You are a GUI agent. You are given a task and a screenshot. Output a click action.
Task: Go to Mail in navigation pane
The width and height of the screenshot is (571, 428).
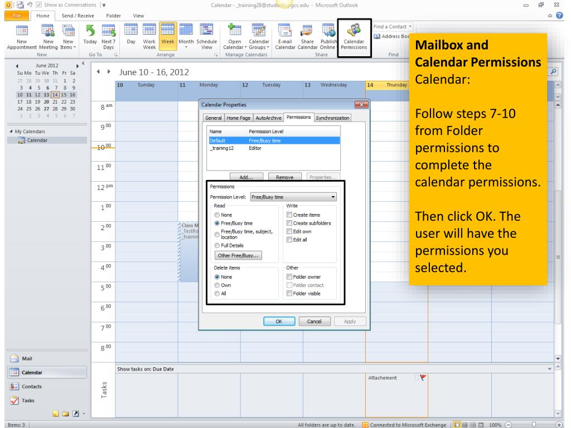47,358
